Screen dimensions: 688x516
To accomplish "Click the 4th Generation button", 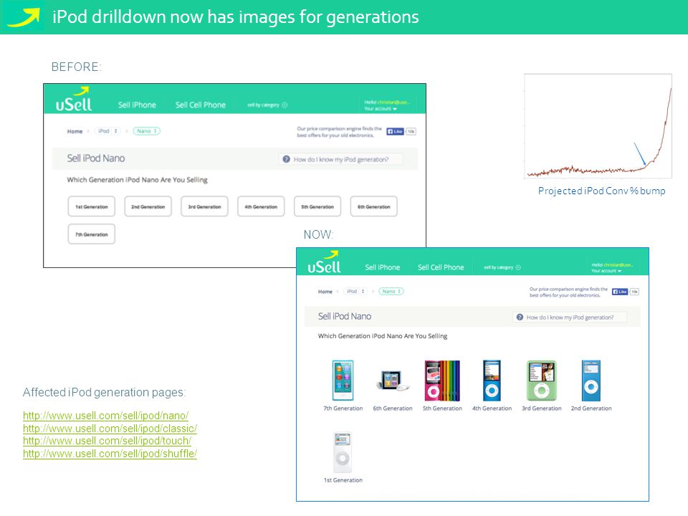I will (x=261, y=206).
